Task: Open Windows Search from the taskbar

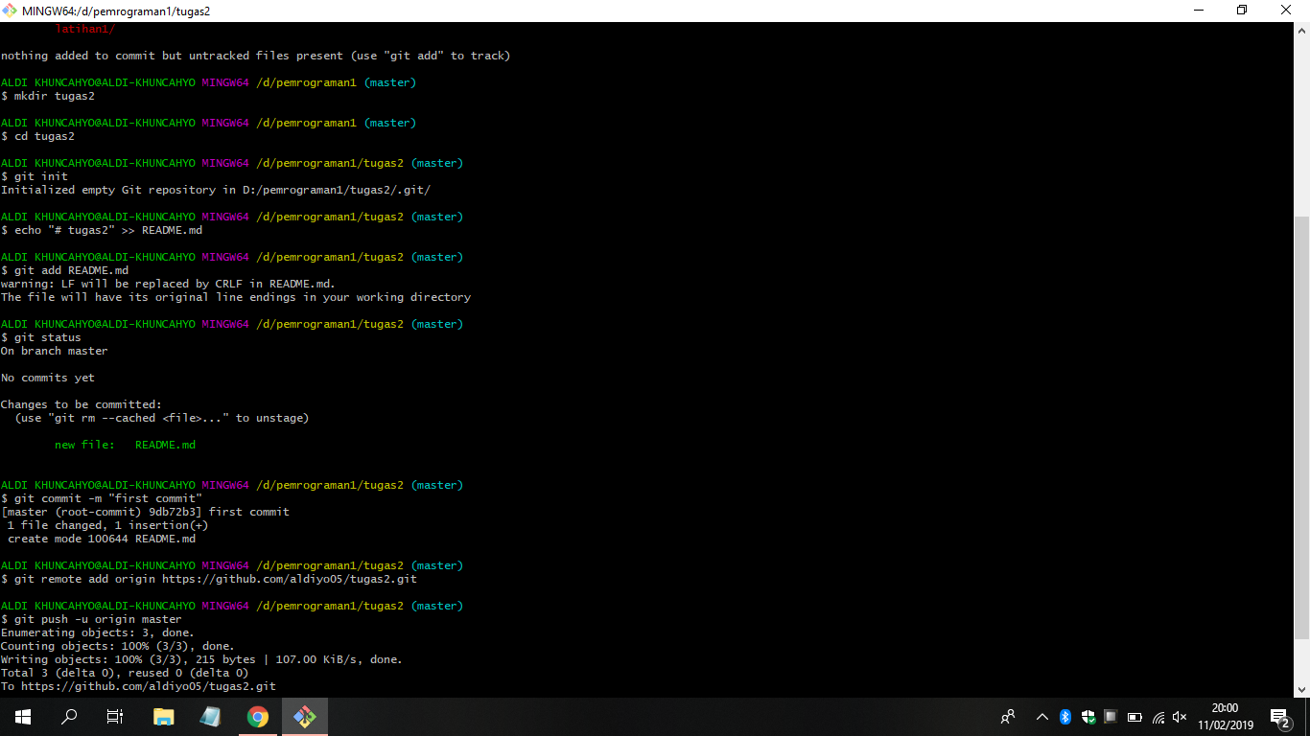Action: coord(67,716)
